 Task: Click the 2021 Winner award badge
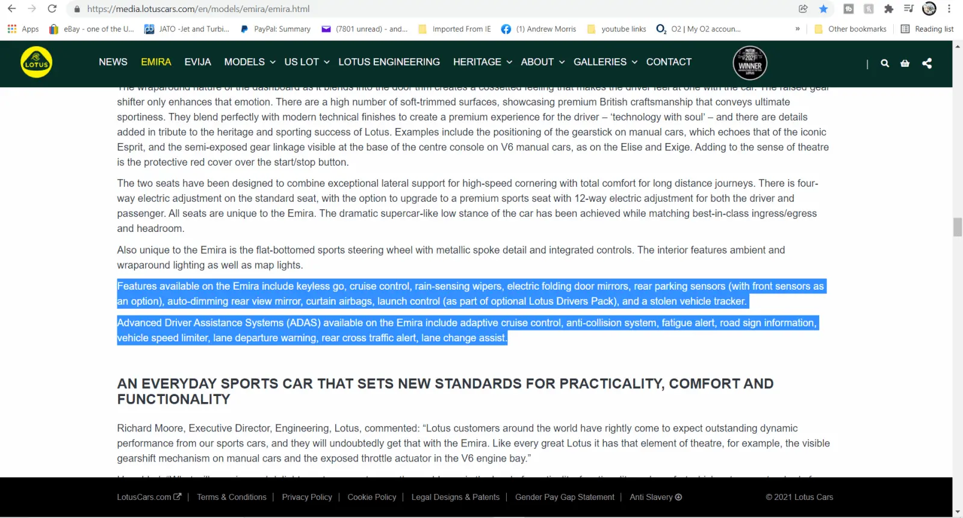(749, 63)
